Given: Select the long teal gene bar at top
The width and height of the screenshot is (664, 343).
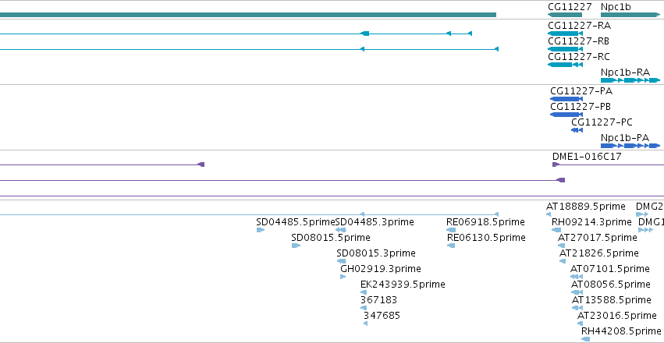Looking at the screenshot, I should [247, 15].
